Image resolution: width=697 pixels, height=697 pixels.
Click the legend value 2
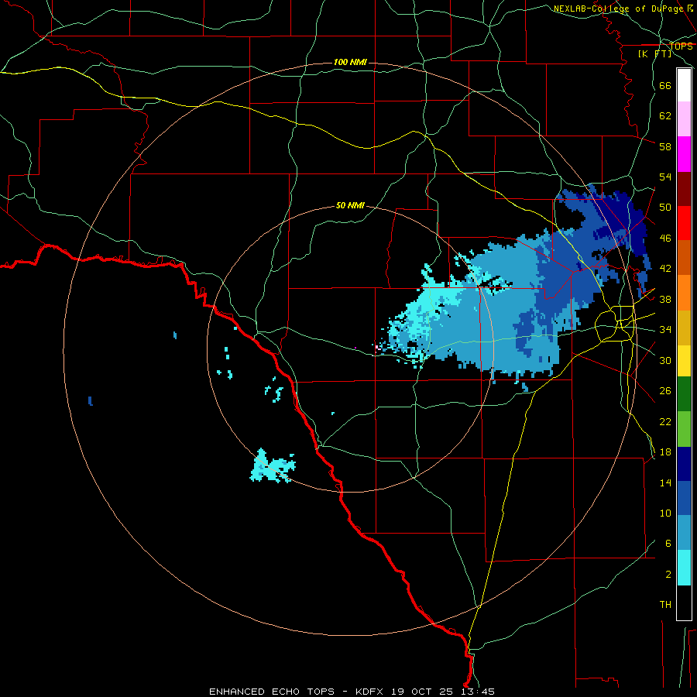pos(668,575)
